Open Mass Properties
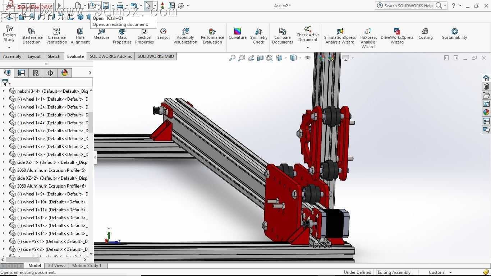 [122, 36]
